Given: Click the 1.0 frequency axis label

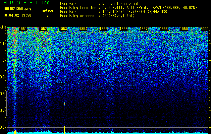Looking at the screenshot, I should pos(3,61).
